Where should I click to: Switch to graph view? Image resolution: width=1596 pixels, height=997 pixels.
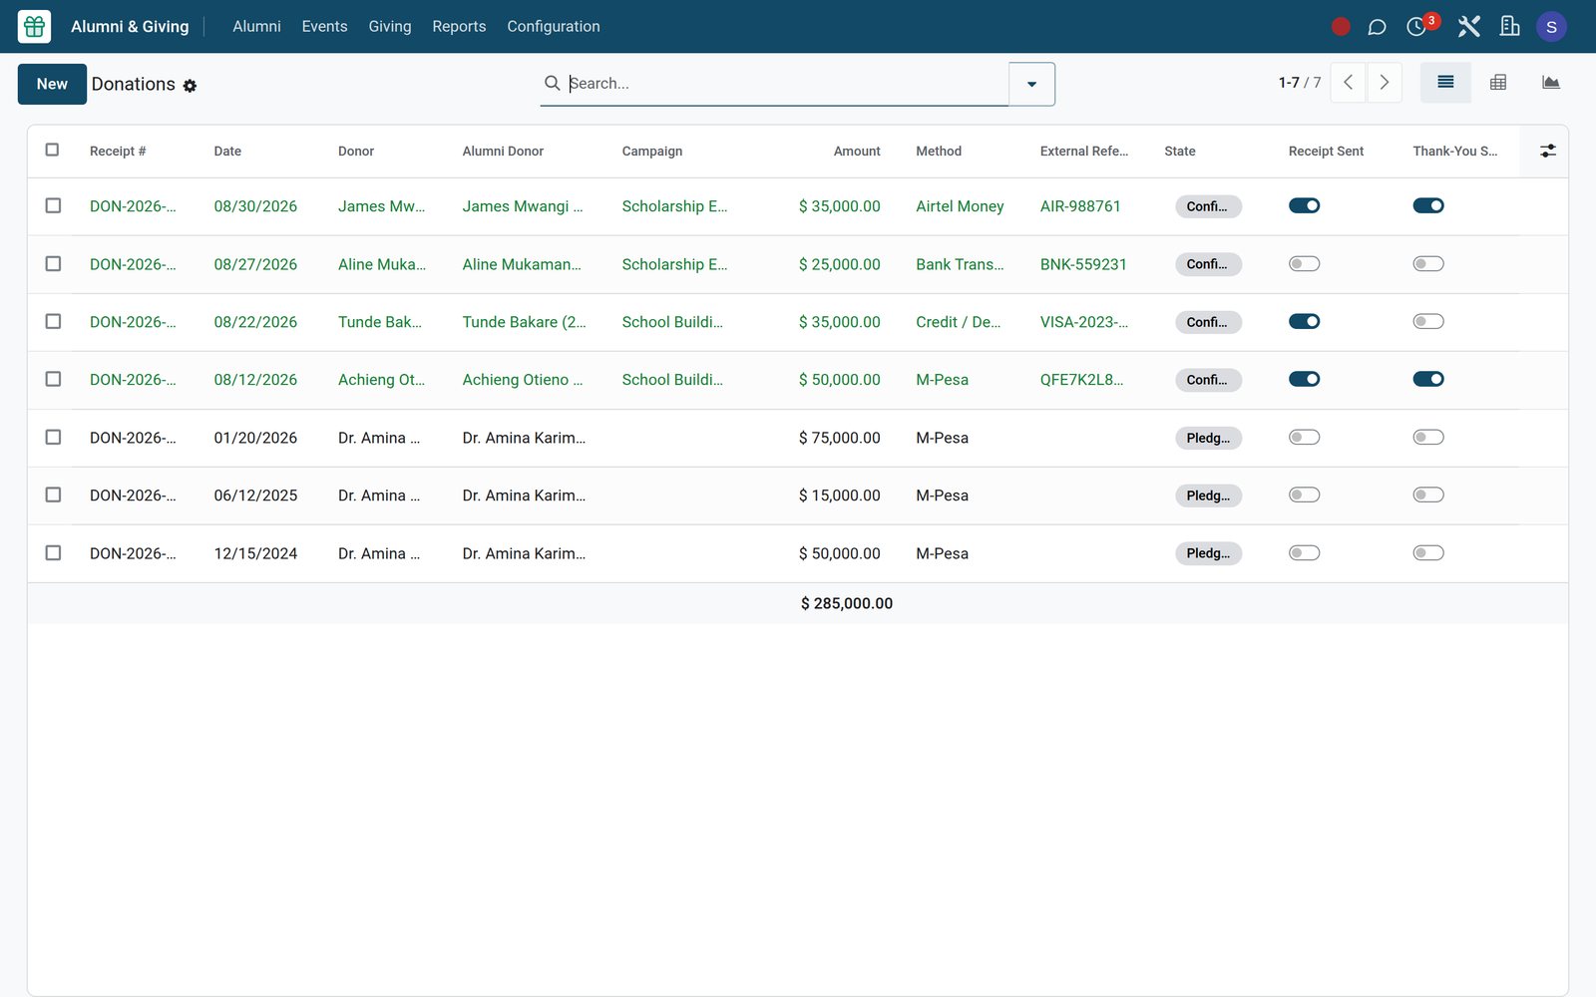tap(1550, 83)
